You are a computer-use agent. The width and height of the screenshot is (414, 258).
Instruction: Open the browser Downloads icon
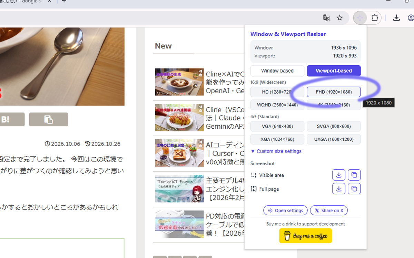click(x=397, y=18)
